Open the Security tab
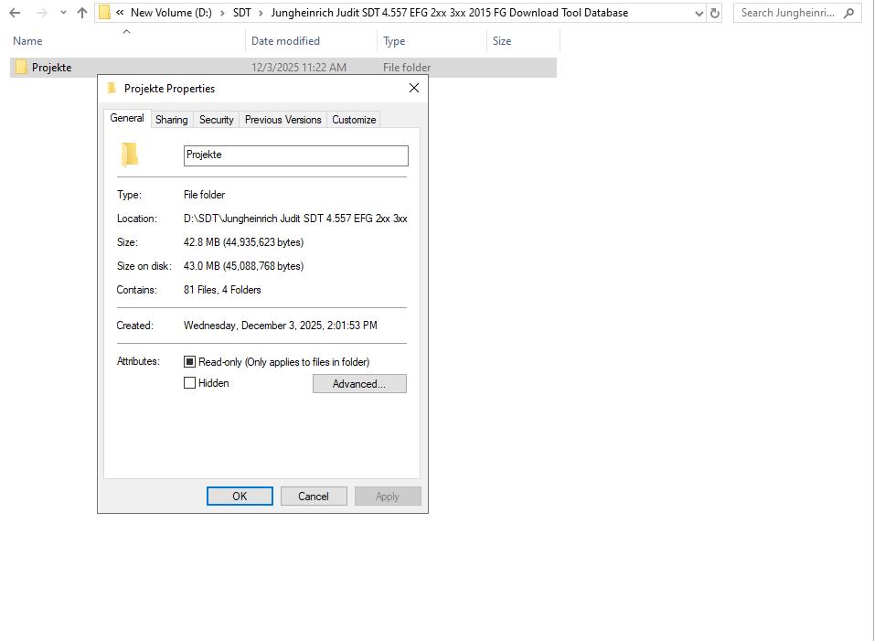The height and width of the screenshot is (641, 874). click(217, 120)
